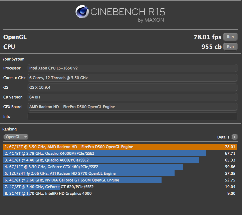
Task: Click the empty Info input field
Action: click(133, 116)
